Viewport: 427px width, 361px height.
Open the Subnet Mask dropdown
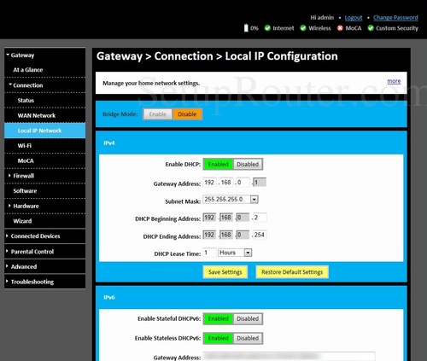[x=254, y=200]
